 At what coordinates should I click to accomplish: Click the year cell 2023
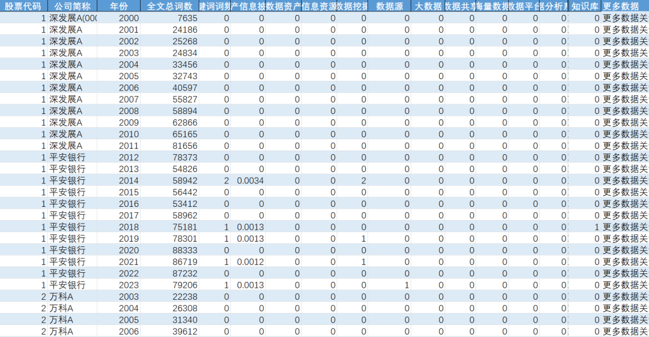click(x=119, y=285)
